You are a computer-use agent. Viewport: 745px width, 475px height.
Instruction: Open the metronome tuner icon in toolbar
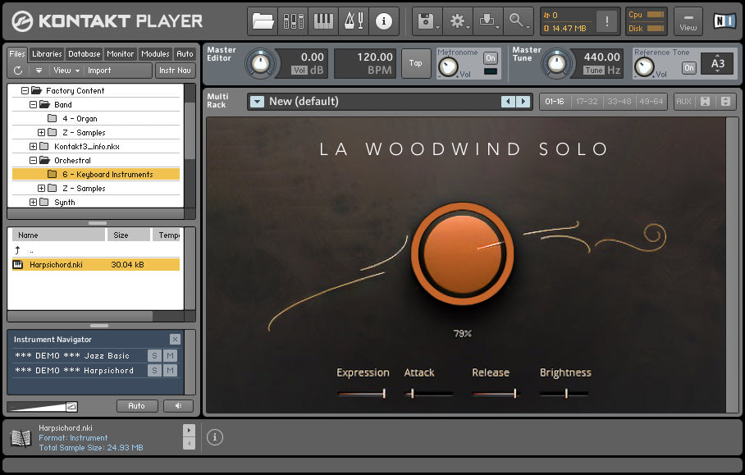[x=354, y=22]
